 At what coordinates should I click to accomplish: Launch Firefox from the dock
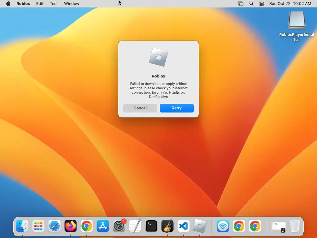(71, 226)
